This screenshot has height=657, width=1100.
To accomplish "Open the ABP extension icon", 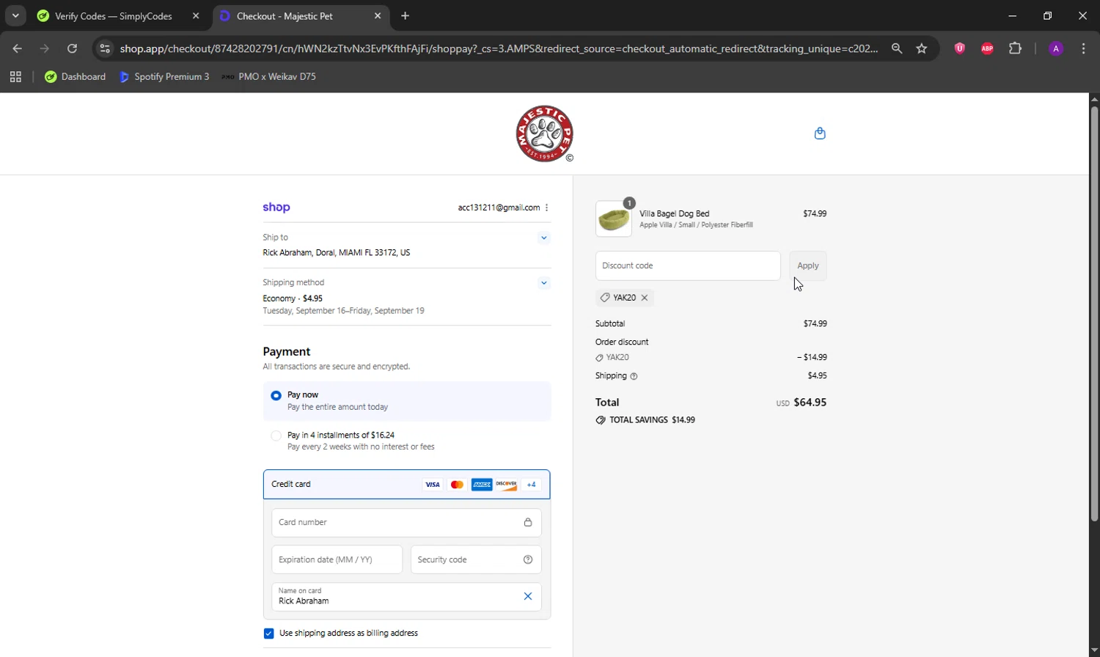I will pyautogui.click(x=987, y=48).
